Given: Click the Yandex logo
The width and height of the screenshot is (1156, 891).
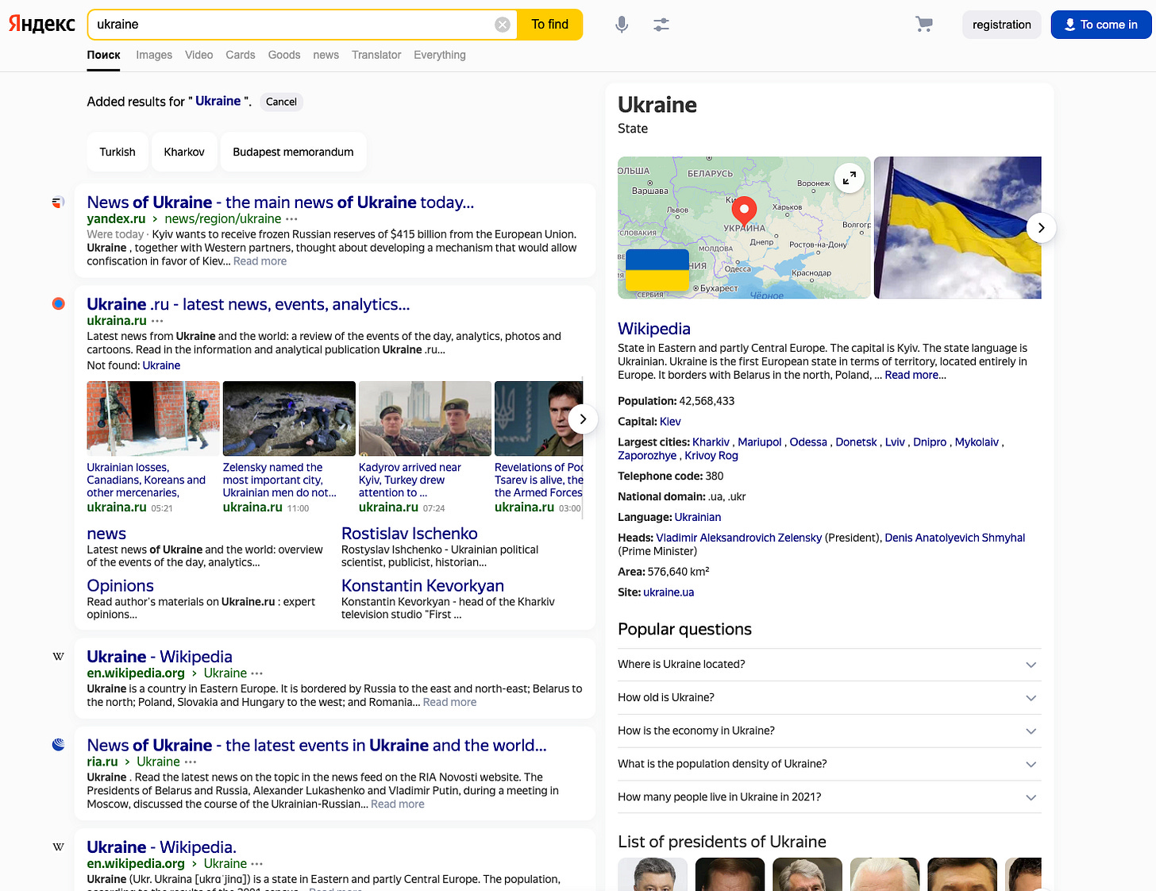Looking at the screenshot, I should point(41,24).
